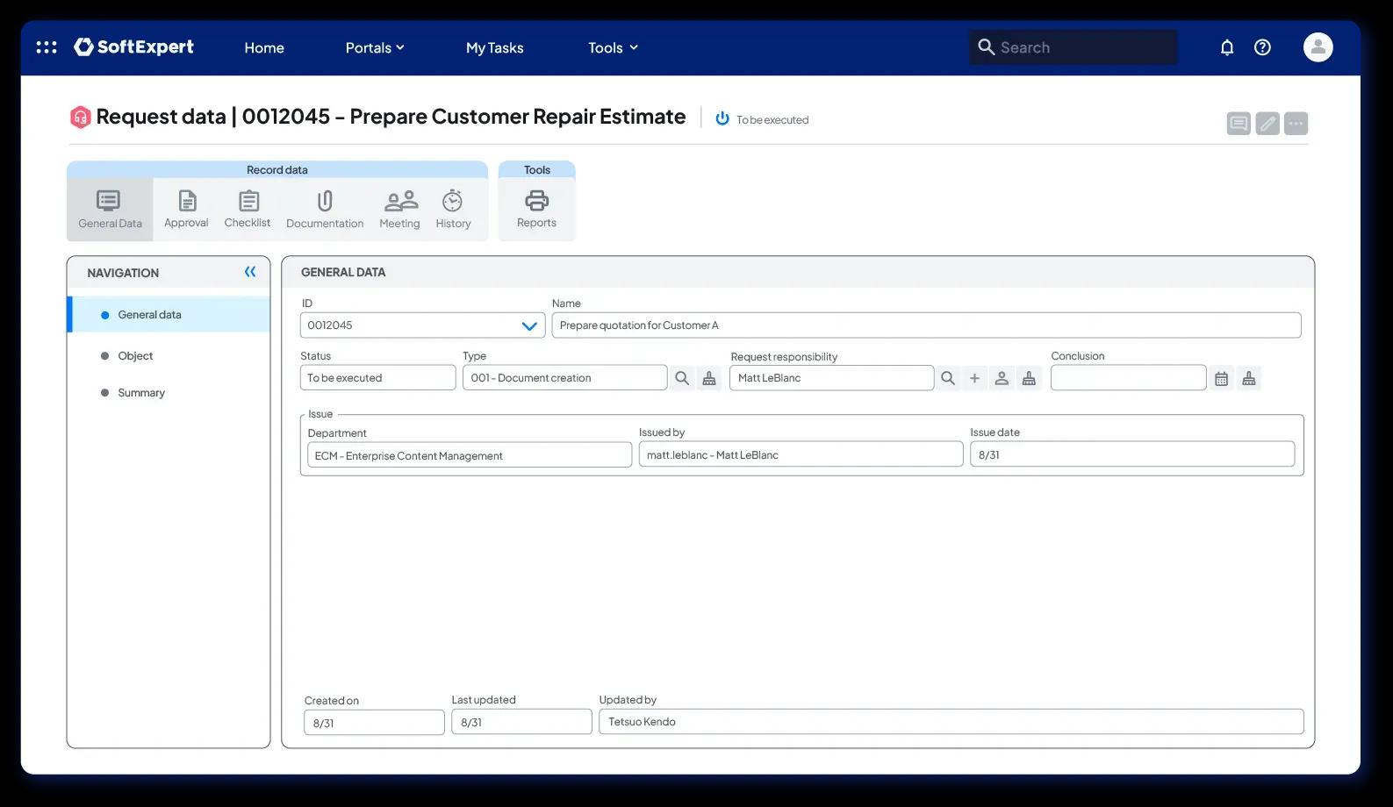Click the comments icon in header
This screenshot has height=807, width=1393.
(1239, 124)
